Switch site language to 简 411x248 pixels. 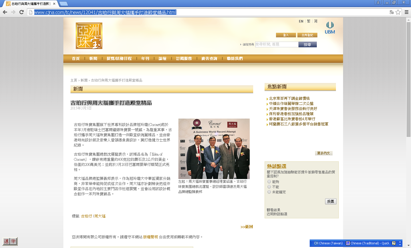316,21
